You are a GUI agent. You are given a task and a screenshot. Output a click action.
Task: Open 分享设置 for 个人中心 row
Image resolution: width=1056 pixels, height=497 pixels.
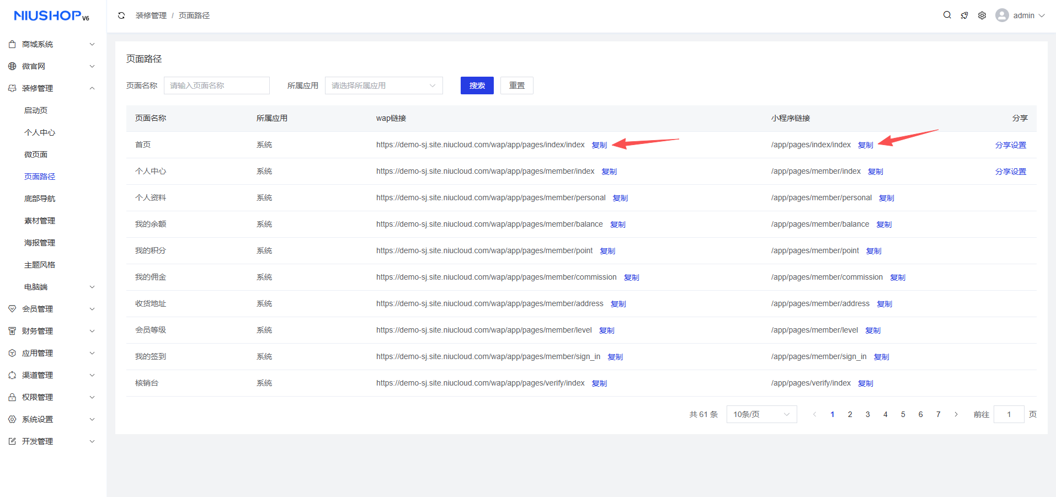pyautogui.click(x=1010, y=172)
